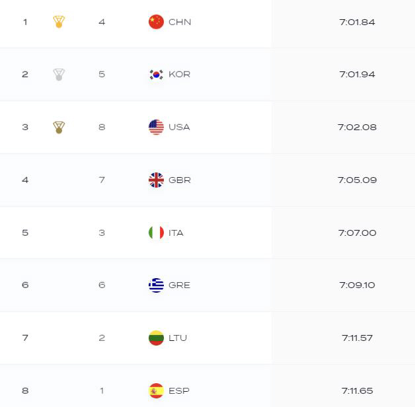Click the South Korea flag icon
The image size is (415, 407).
pyautogui.click(x=156, y=75)
